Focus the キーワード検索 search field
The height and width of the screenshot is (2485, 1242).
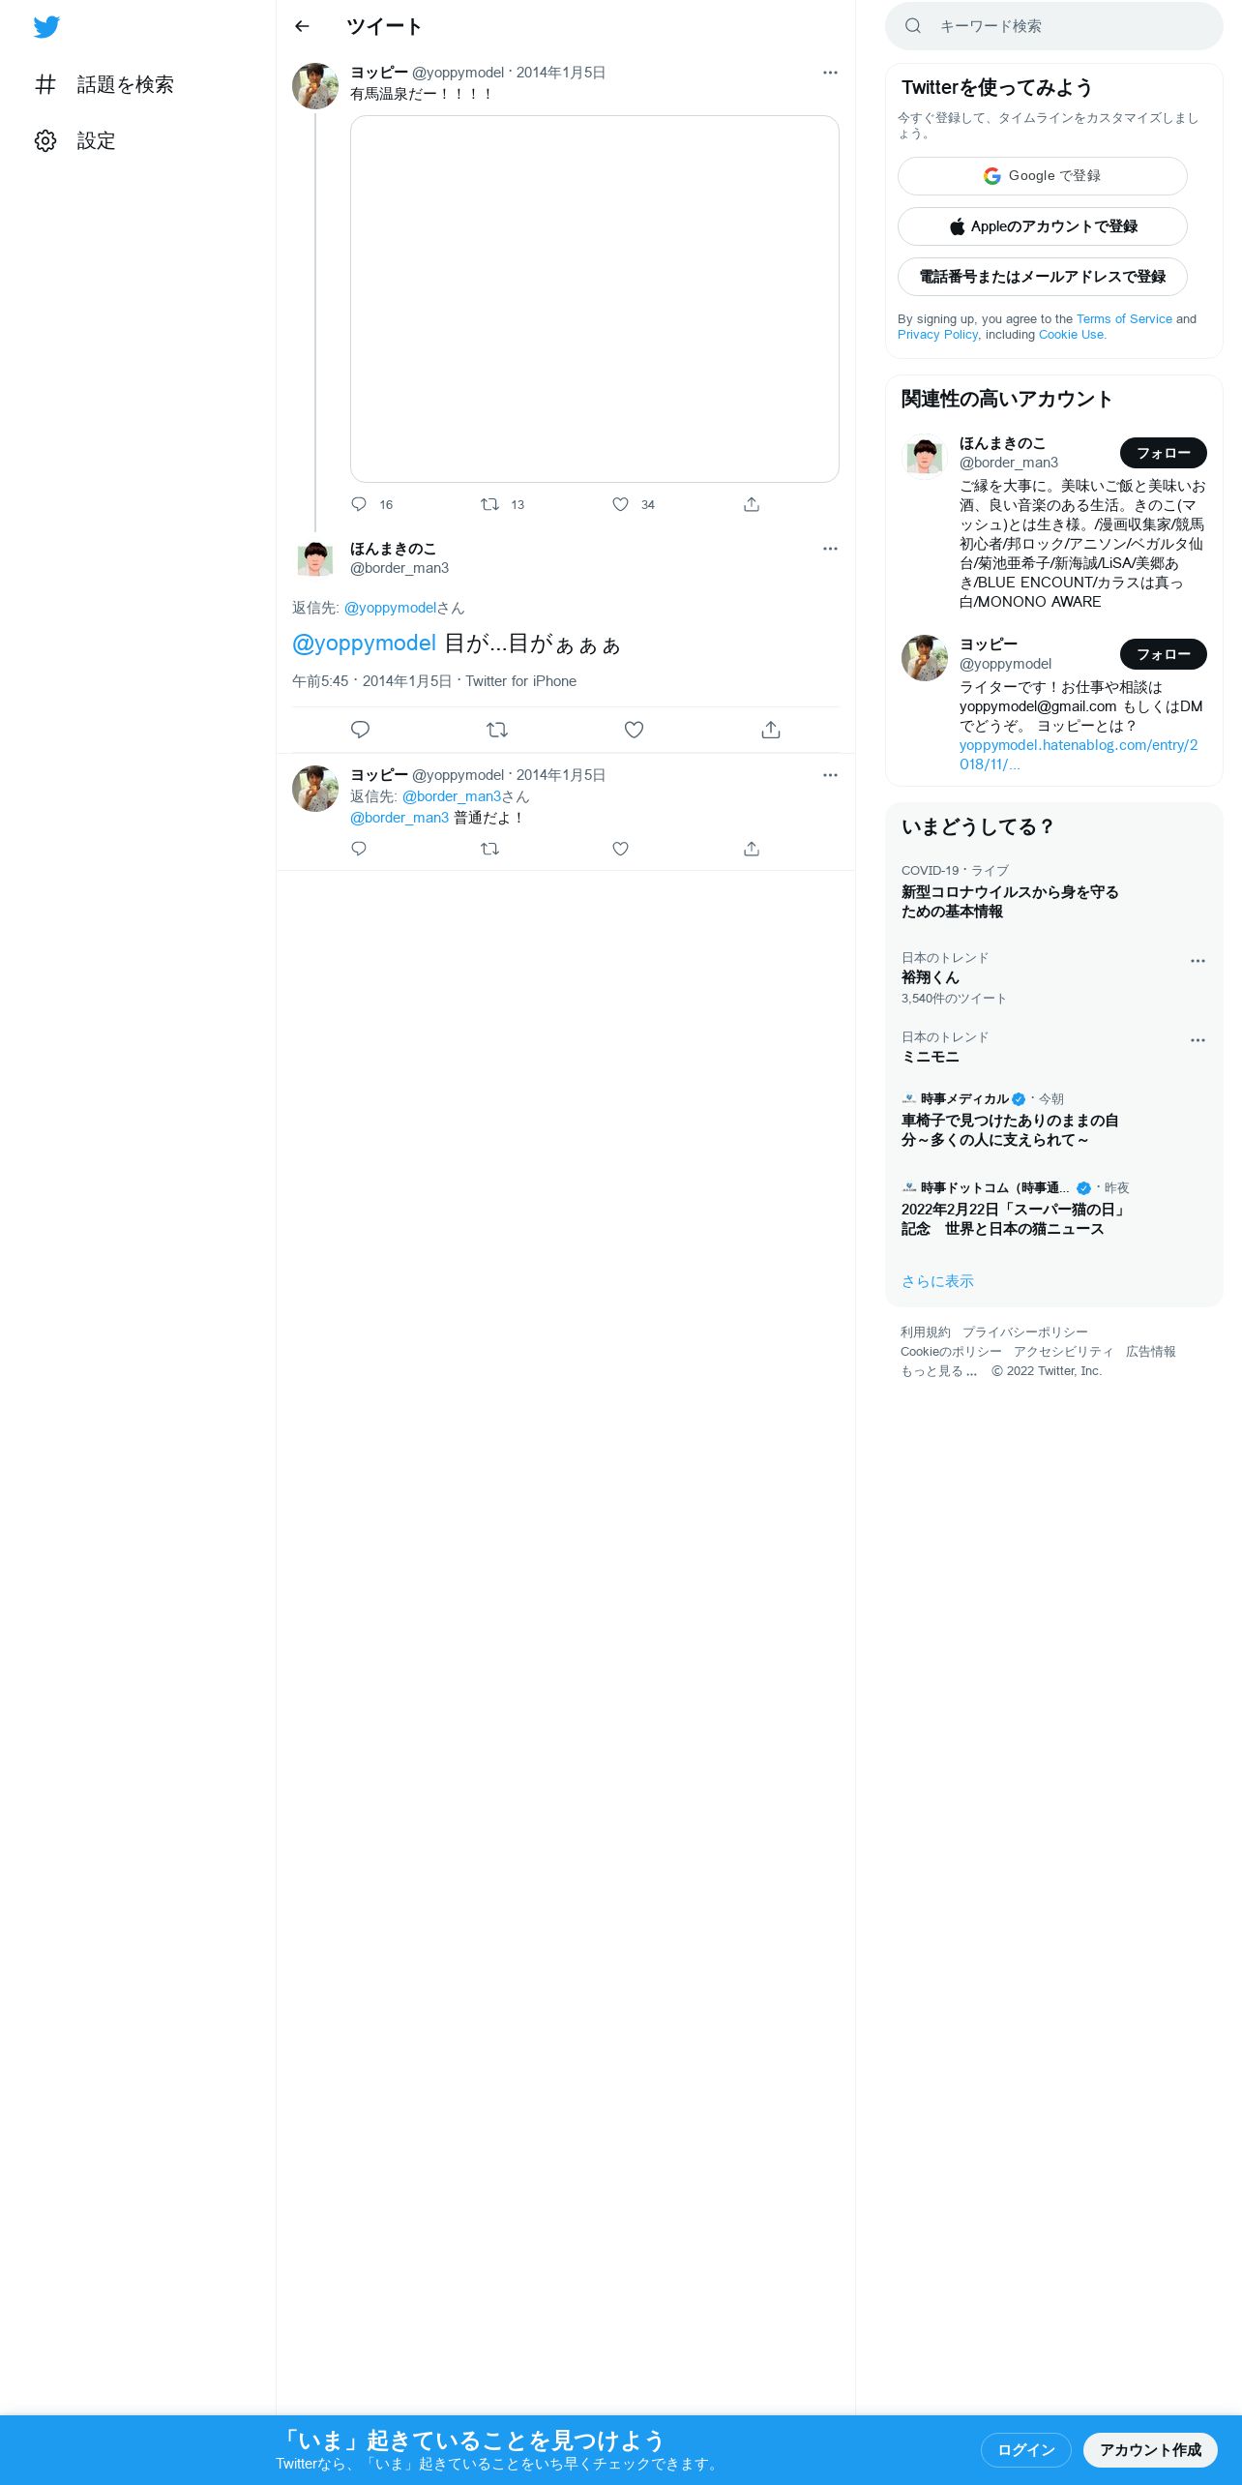[x=1054, y=26]
